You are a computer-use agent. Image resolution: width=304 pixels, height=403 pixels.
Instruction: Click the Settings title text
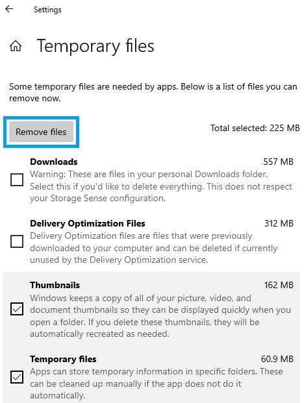(x=47, y=10)
